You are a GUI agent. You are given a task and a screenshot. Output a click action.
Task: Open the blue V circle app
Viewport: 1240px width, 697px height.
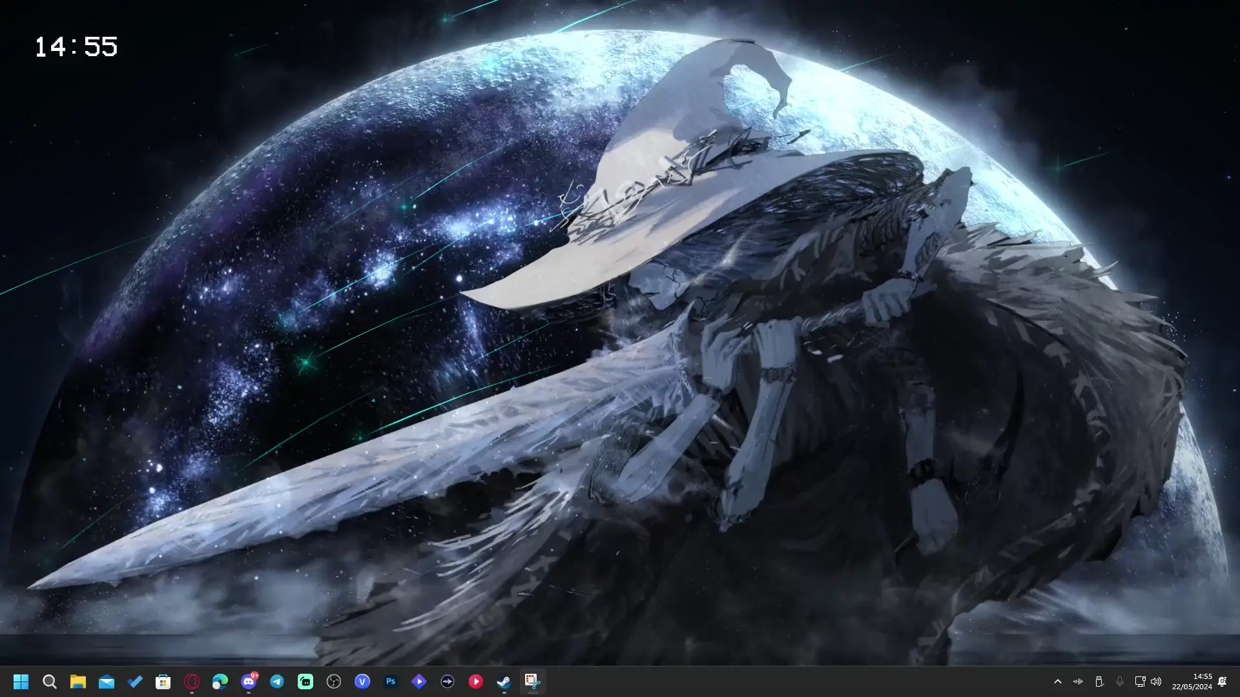tap(362, 682)
